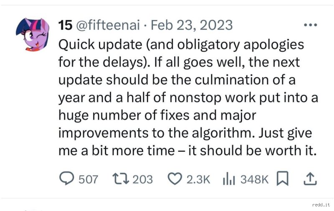This screenshot has height=211, width=334.
Task: Click the 203 retweets count
Action: click(143, 179)
